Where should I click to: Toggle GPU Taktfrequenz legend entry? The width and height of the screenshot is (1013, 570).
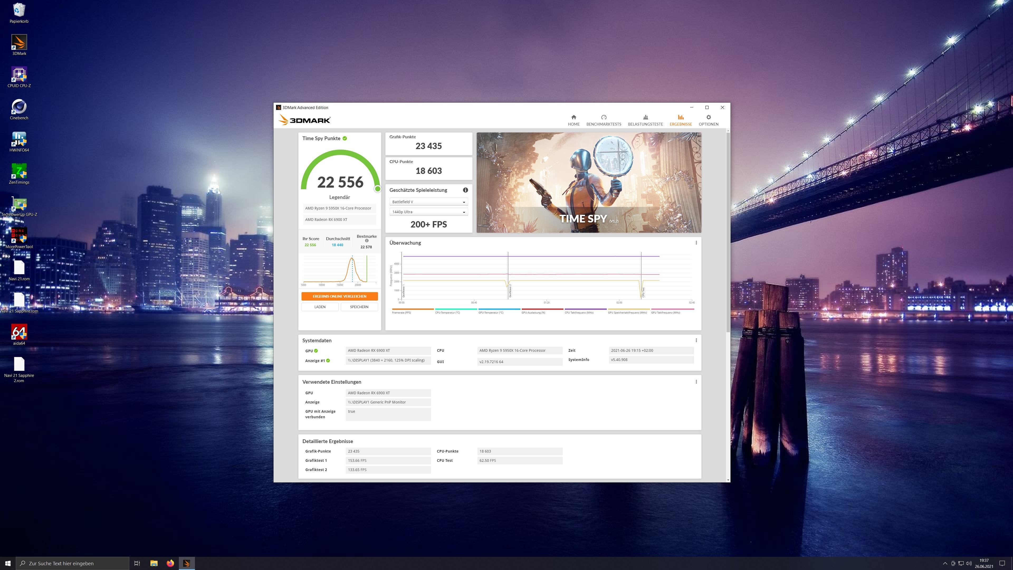coord(672,311)
